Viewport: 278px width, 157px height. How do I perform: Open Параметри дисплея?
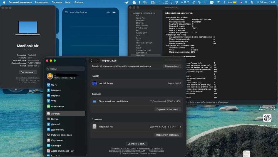168,109
